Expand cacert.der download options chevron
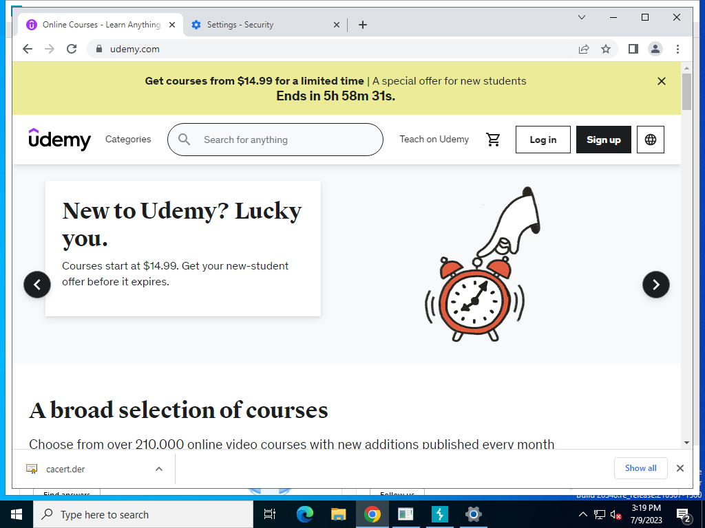Screen dimensions: 705x528 (159, 469)
